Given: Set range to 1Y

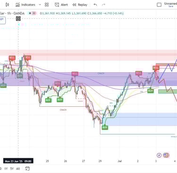Looking at the screenshot, I should pyautogui.click(x=6, y=169).
